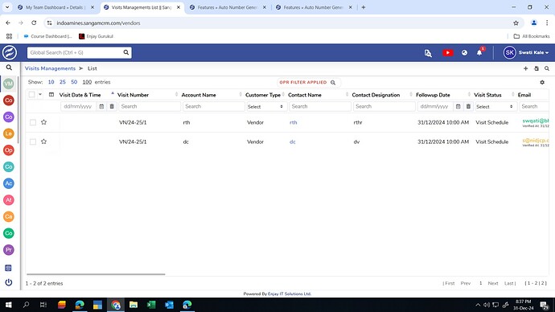Sort by the Contact Name column
Viewport: 555px width, 312px height.
point(305,95)
